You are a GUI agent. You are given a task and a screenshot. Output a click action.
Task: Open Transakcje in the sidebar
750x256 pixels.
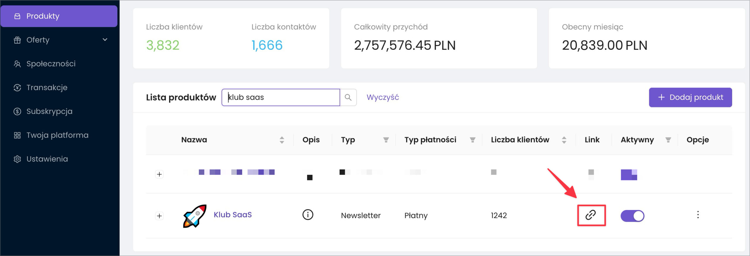point(47,88)
